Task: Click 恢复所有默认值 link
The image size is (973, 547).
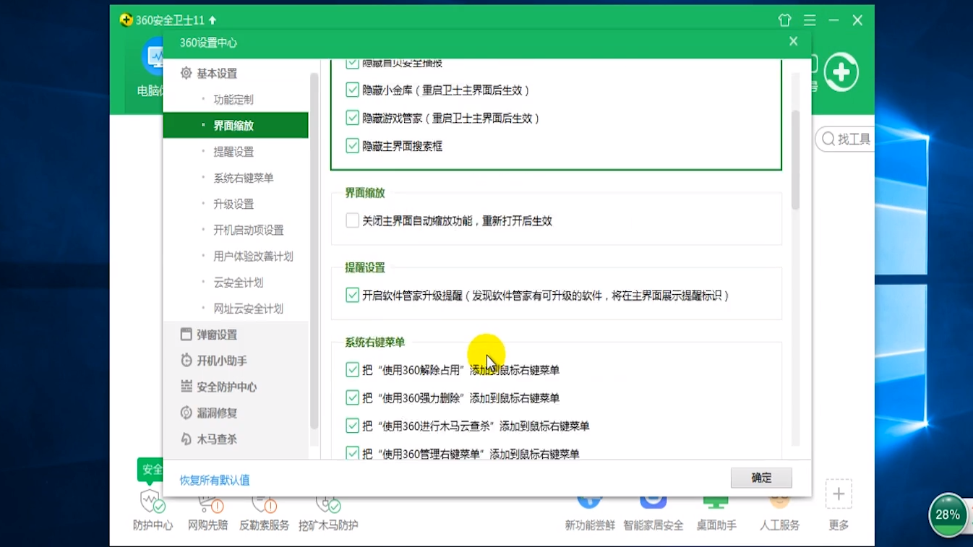Action: click(215, 480)
